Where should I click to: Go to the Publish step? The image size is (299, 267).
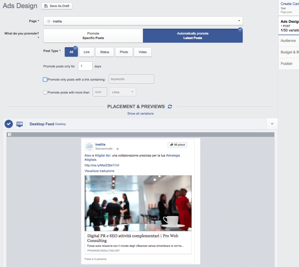tap(289, 64)
